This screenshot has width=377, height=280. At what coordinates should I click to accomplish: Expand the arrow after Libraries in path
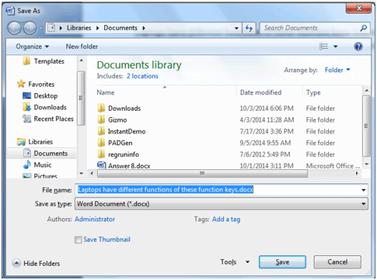(x=98, y=28)
